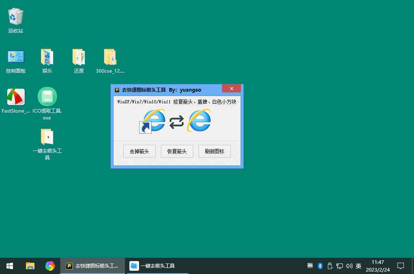The image size is (414, 274).
Task: Click the 刷新图标 button
Action: coord(214,151)
